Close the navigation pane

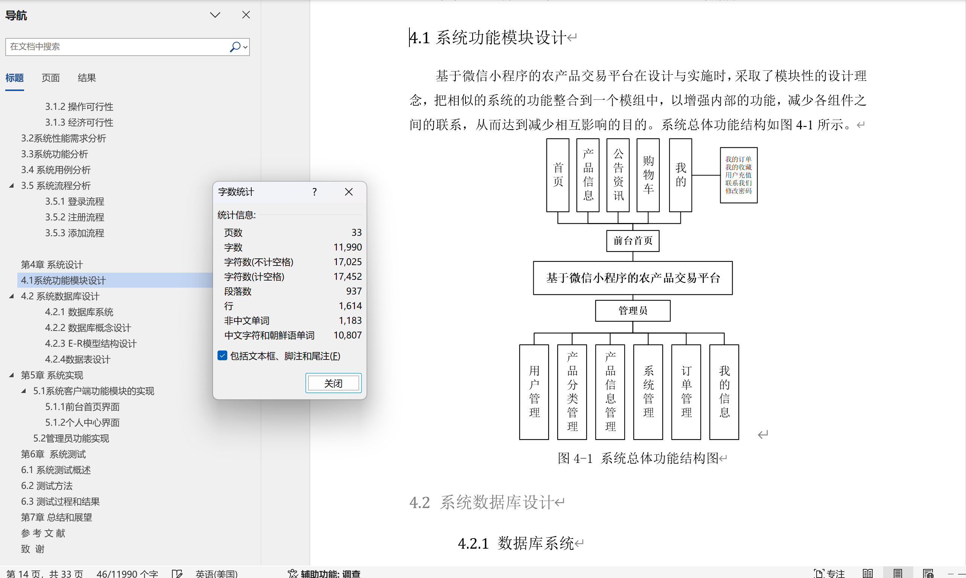coord(246,15)
